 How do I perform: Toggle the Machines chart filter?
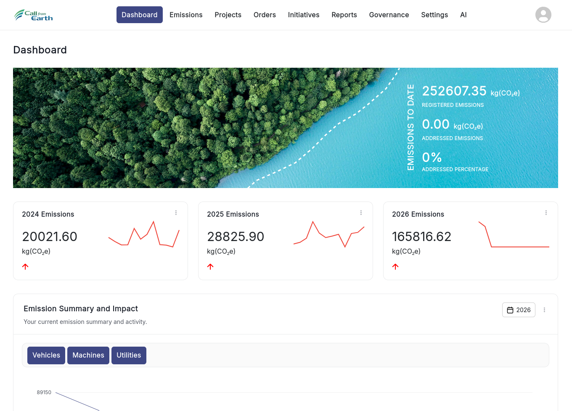[x=88, y=355]
